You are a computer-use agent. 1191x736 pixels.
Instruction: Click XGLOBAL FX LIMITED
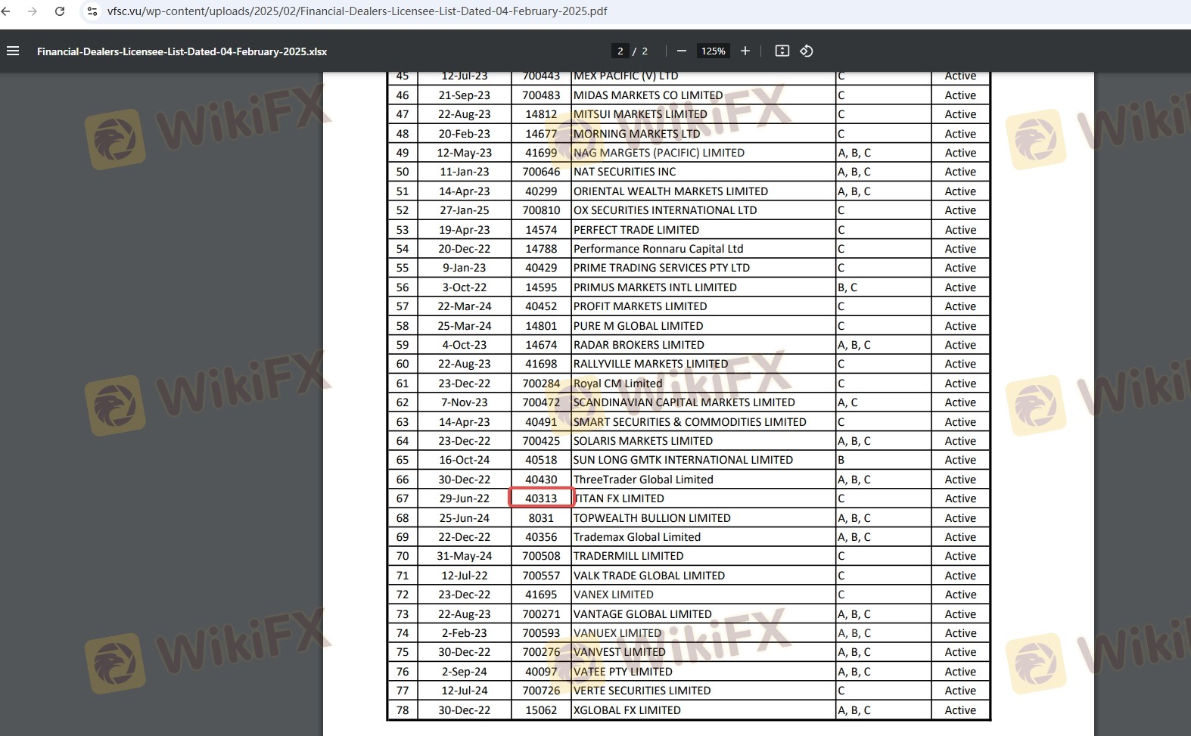pyautogui.click(x=627, y=710)
